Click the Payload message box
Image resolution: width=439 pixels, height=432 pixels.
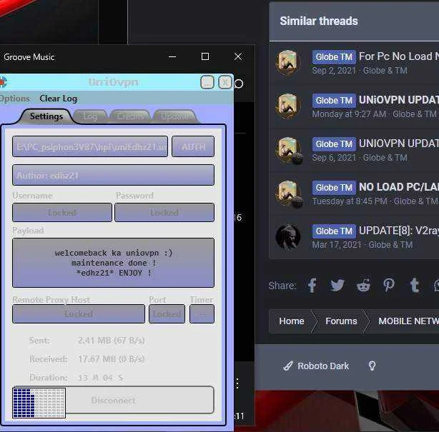click(114, 263)
